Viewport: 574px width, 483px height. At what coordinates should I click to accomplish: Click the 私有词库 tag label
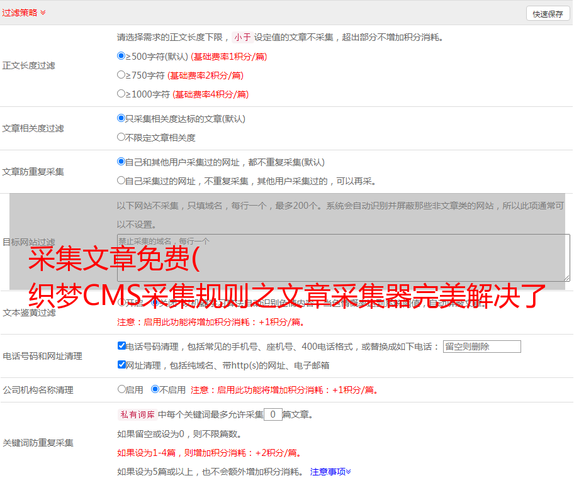[138, 414]
